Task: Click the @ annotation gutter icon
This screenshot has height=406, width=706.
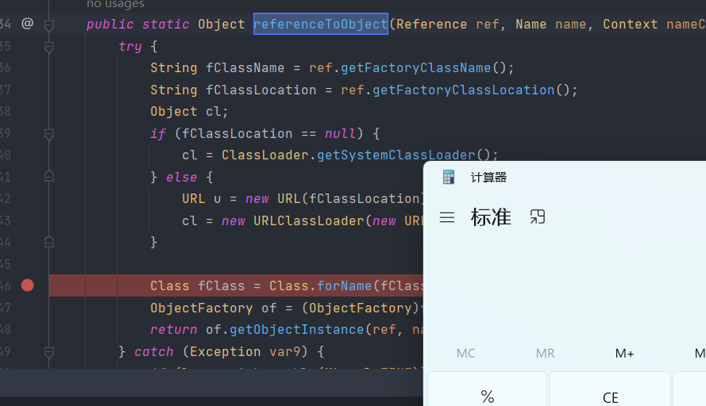Action: click(x=27, y=24)
